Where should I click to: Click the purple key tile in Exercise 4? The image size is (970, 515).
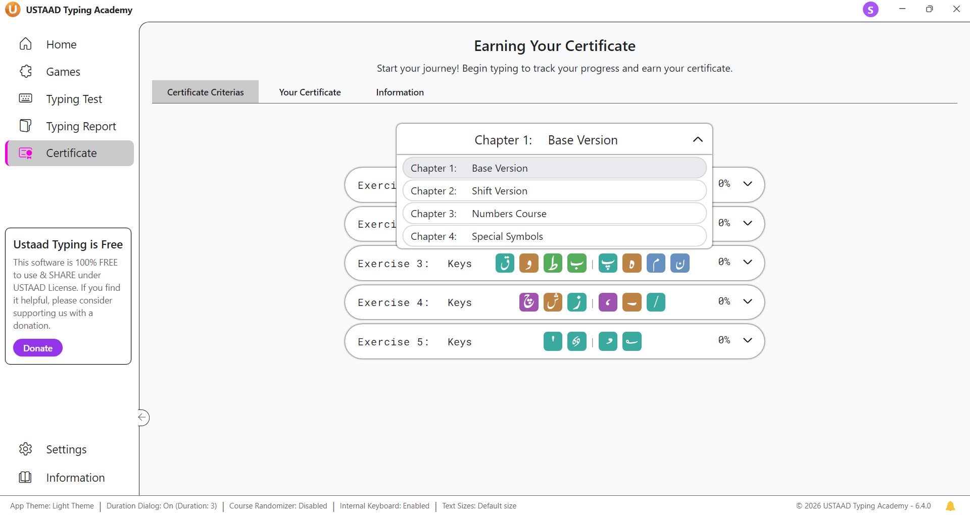528,302
